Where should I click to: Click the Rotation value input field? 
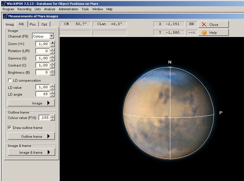(42, 51)
